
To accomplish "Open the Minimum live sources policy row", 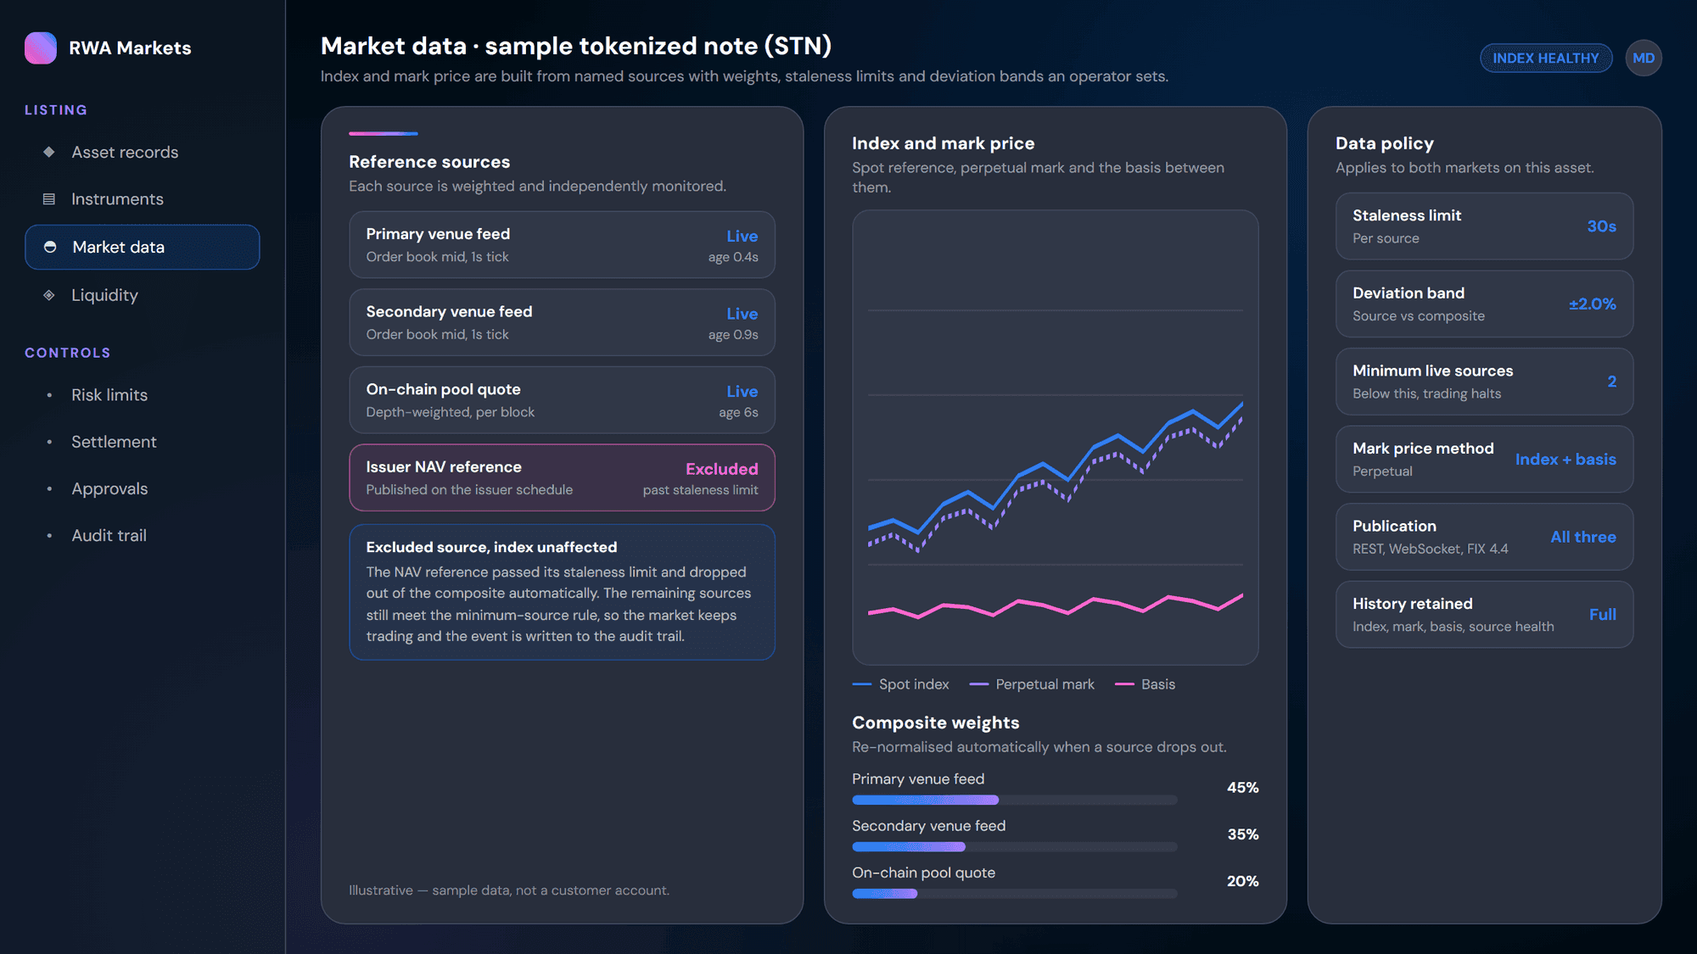I will (1484, 382).
